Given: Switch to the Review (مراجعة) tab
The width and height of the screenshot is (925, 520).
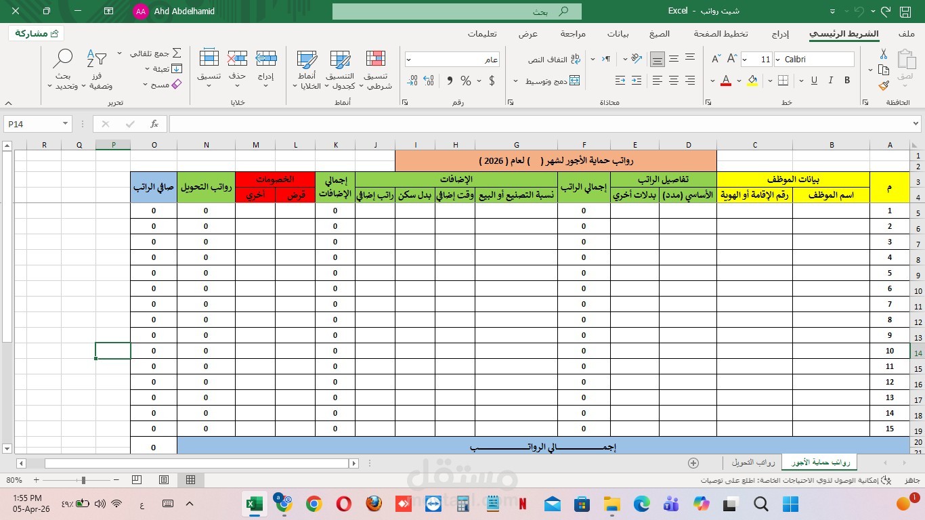Looking at the screenshot, I should coord(573,33).
